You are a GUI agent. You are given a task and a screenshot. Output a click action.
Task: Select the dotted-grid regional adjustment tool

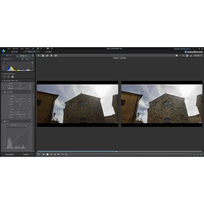(9, 77)
